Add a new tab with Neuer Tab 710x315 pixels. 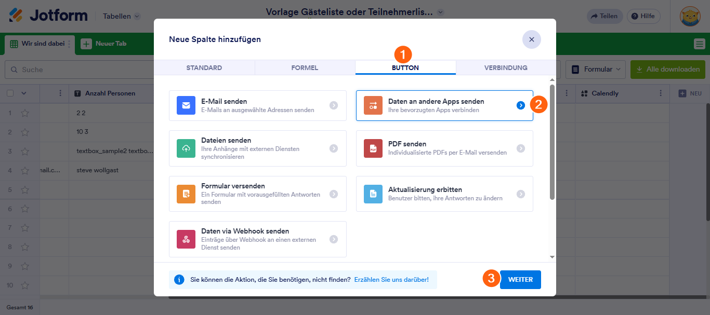coord(104,44)
